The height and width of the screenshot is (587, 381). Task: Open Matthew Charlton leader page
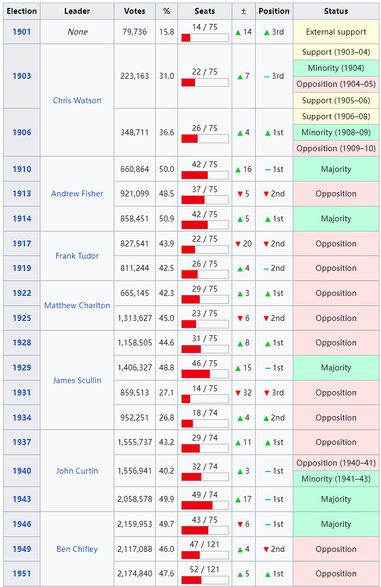coord(77,305)
